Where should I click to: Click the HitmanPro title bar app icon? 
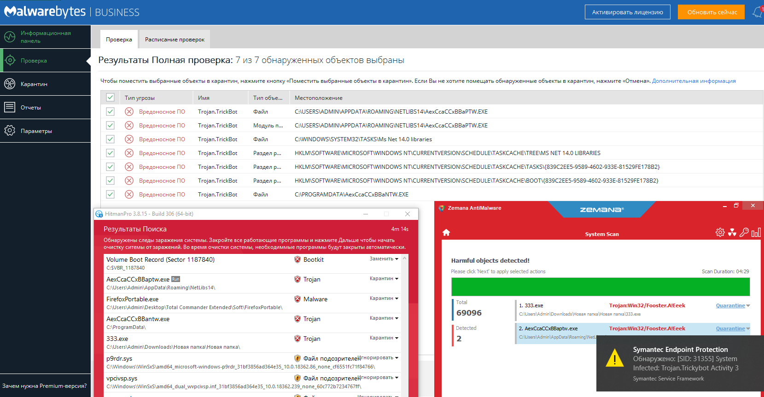point(99,214)
